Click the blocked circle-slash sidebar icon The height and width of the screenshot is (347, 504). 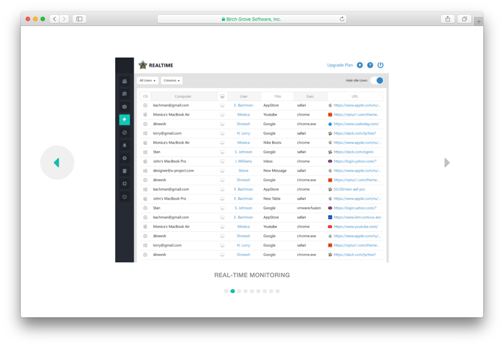[125, 132]
